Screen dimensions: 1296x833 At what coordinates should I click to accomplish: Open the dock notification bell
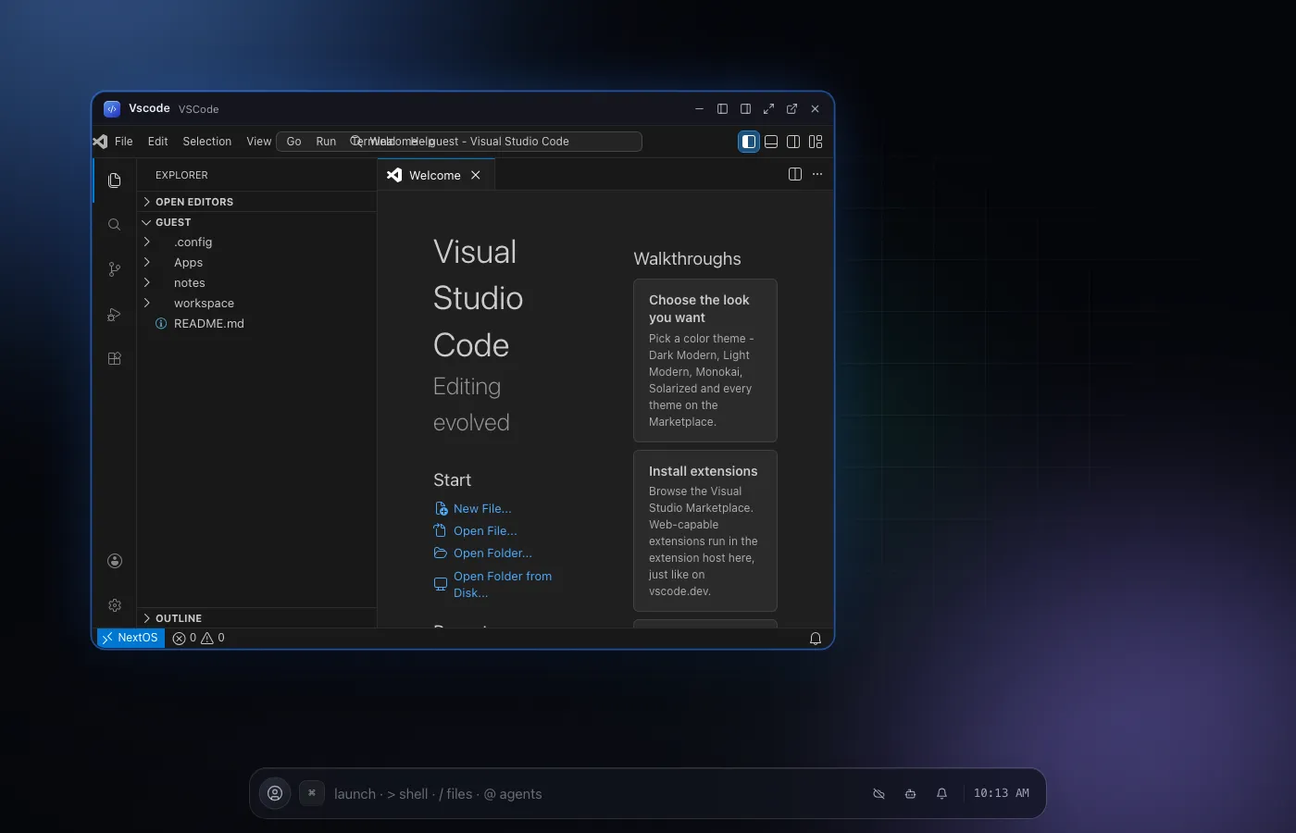(x=942, y=794)
